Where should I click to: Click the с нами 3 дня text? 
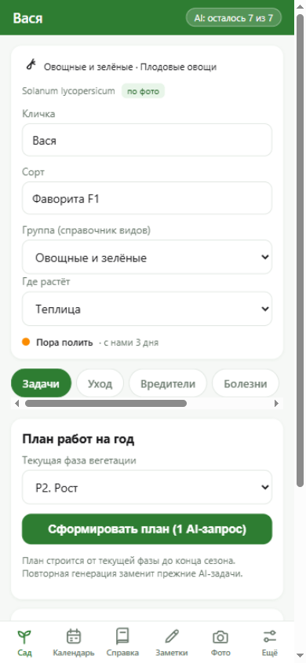[131, 342]
